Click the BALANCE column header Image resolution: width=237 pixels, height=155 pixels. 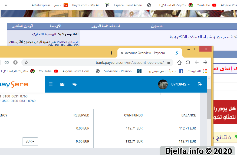[189, 115]
